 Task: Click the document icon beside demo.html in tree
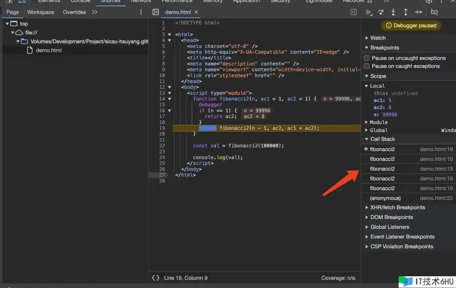[x=30, y=50]
